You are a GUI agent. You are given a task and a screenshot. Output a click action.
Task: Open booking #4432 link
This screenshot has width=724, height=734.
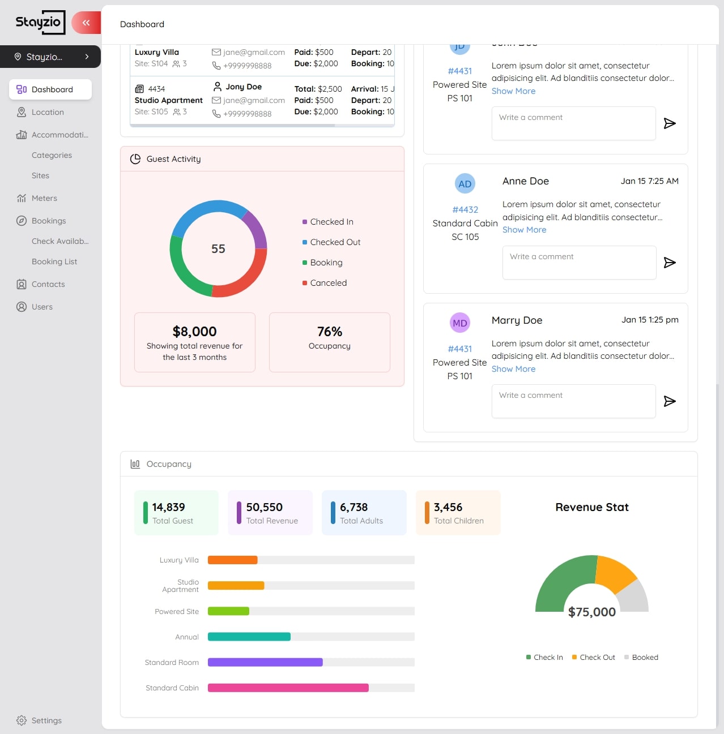[x=465, y=210]
